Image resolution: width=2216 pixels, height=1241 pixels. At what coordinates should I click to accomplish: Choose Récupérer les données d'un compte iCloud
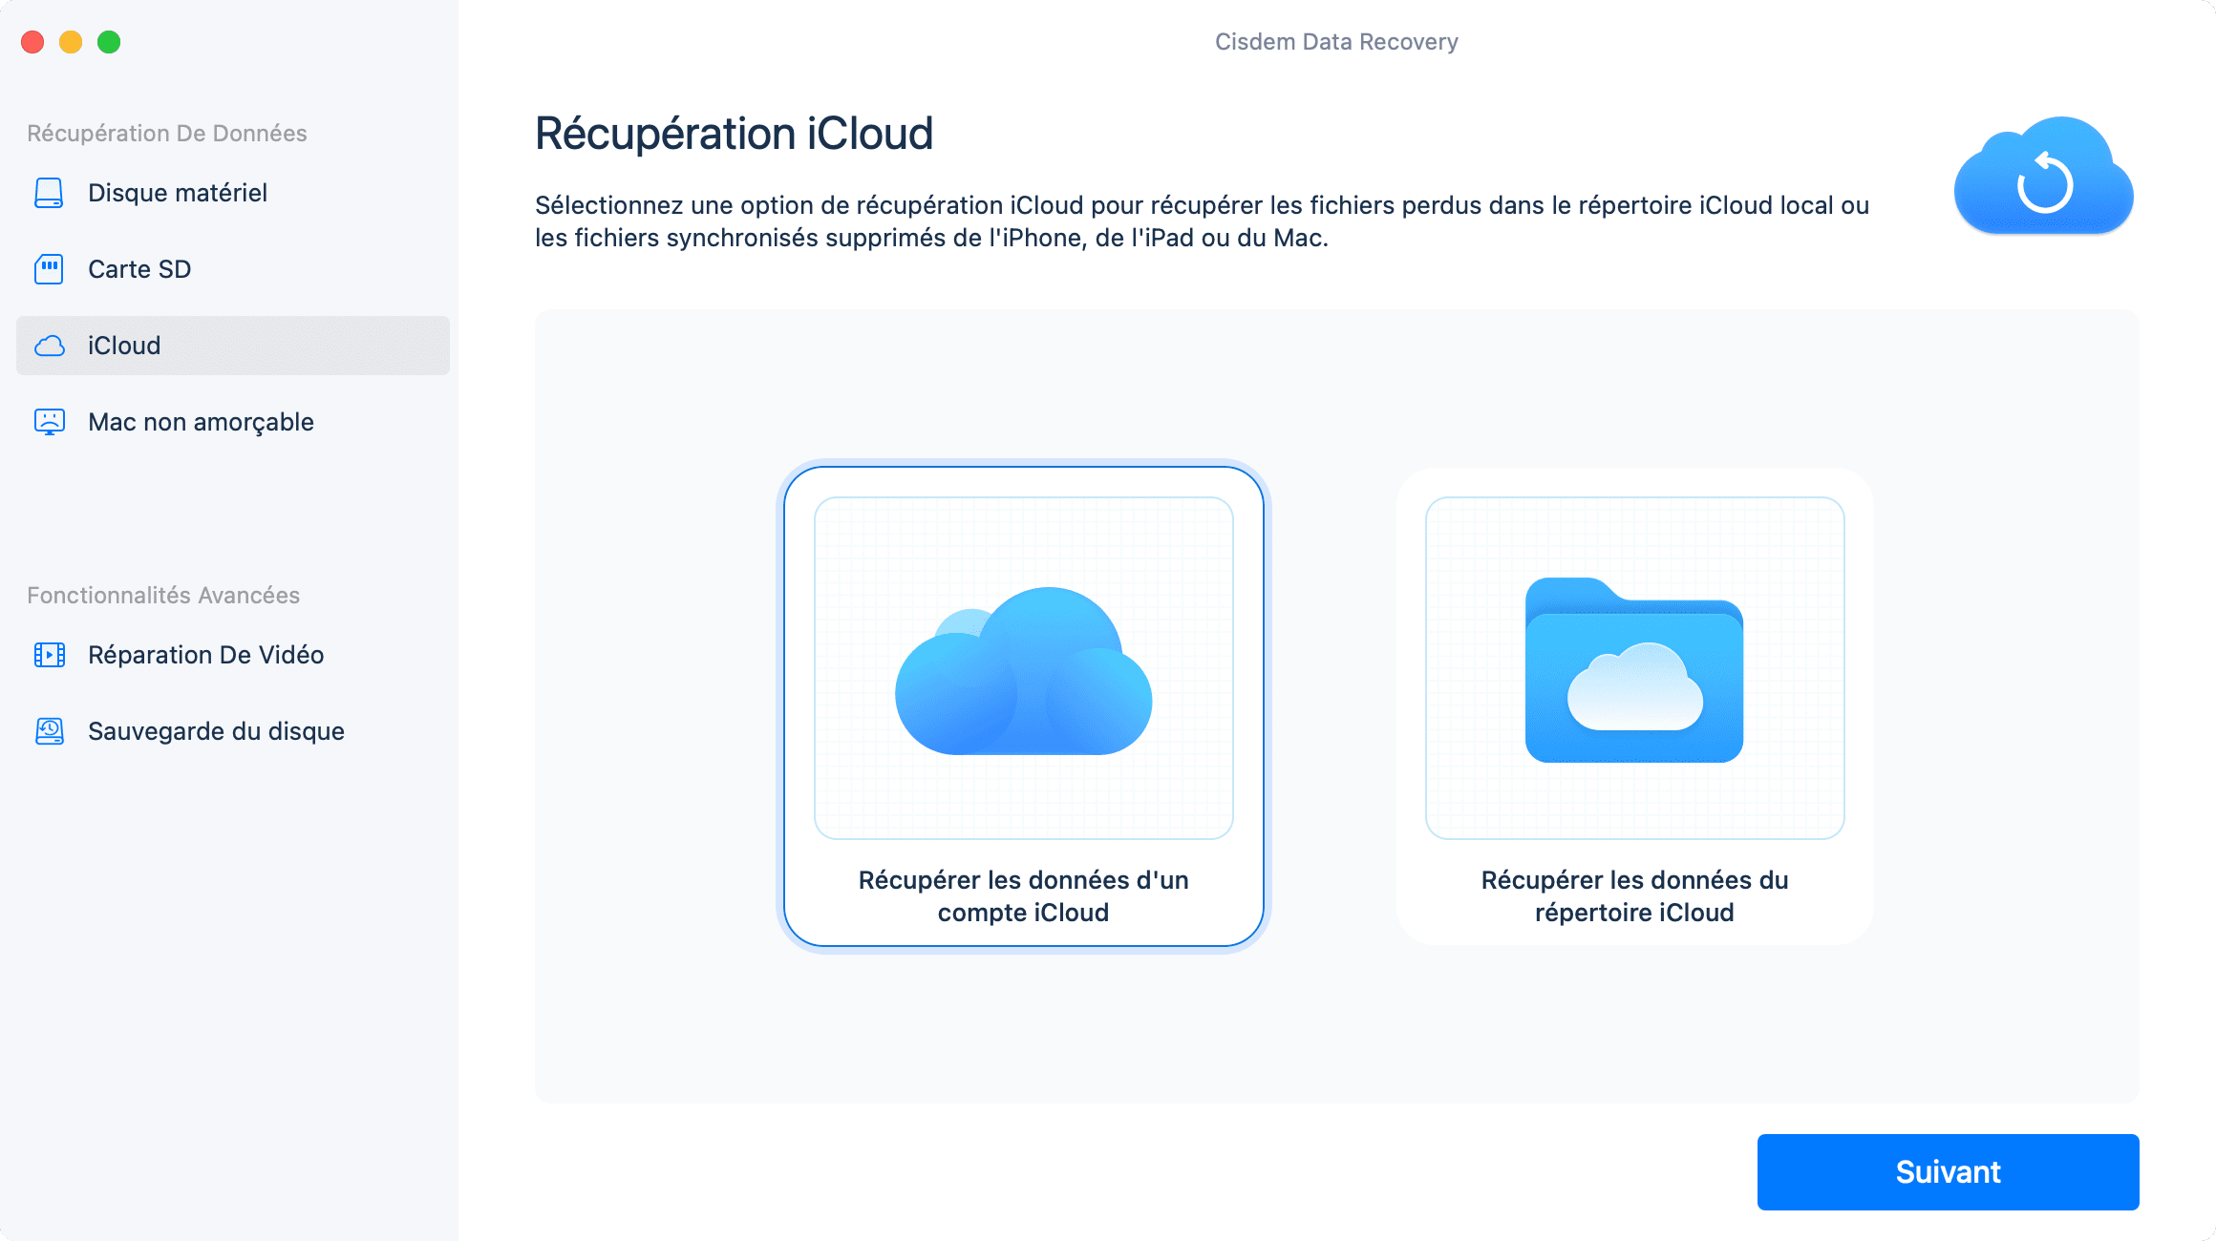[x=1023, y=706]
